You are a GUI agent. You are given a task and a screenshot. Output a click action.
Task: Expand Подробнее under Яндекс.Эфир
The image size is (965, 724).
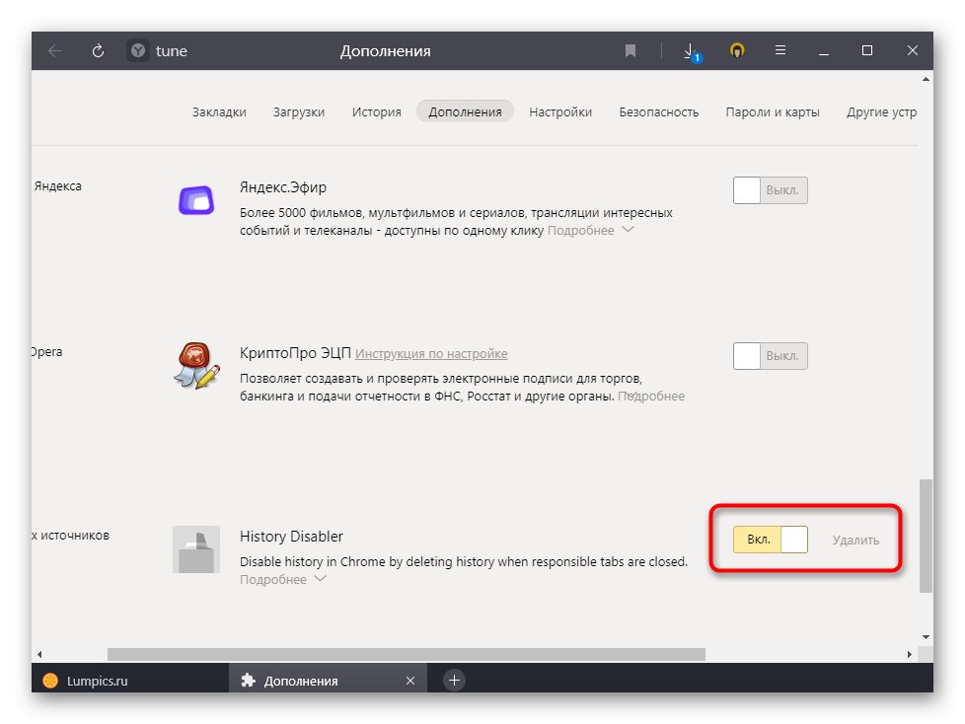[590, 231]
